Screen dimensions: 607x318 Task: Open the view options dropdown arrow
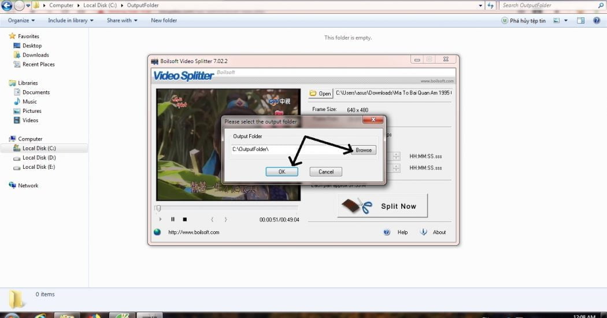coord(565,21)
